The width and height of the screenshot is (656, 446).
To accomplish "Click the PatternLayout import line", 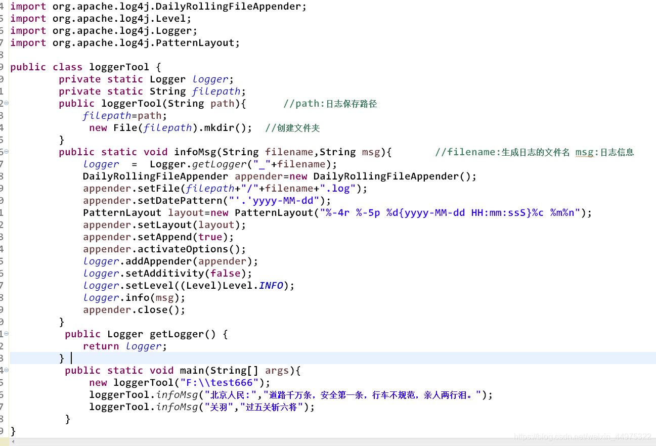I will coord(125,43).
